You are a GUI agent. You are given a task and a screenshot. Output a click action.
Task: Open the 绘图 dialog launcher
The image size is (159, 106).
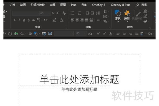(x=150, y=28)
